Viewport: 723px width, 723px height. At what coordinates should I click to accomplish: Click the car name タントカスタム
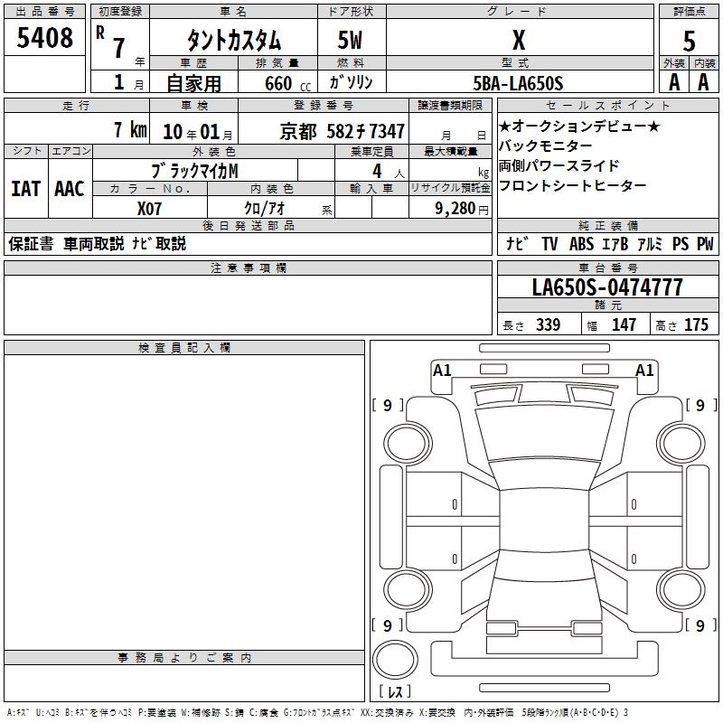[x=233, y=40]
